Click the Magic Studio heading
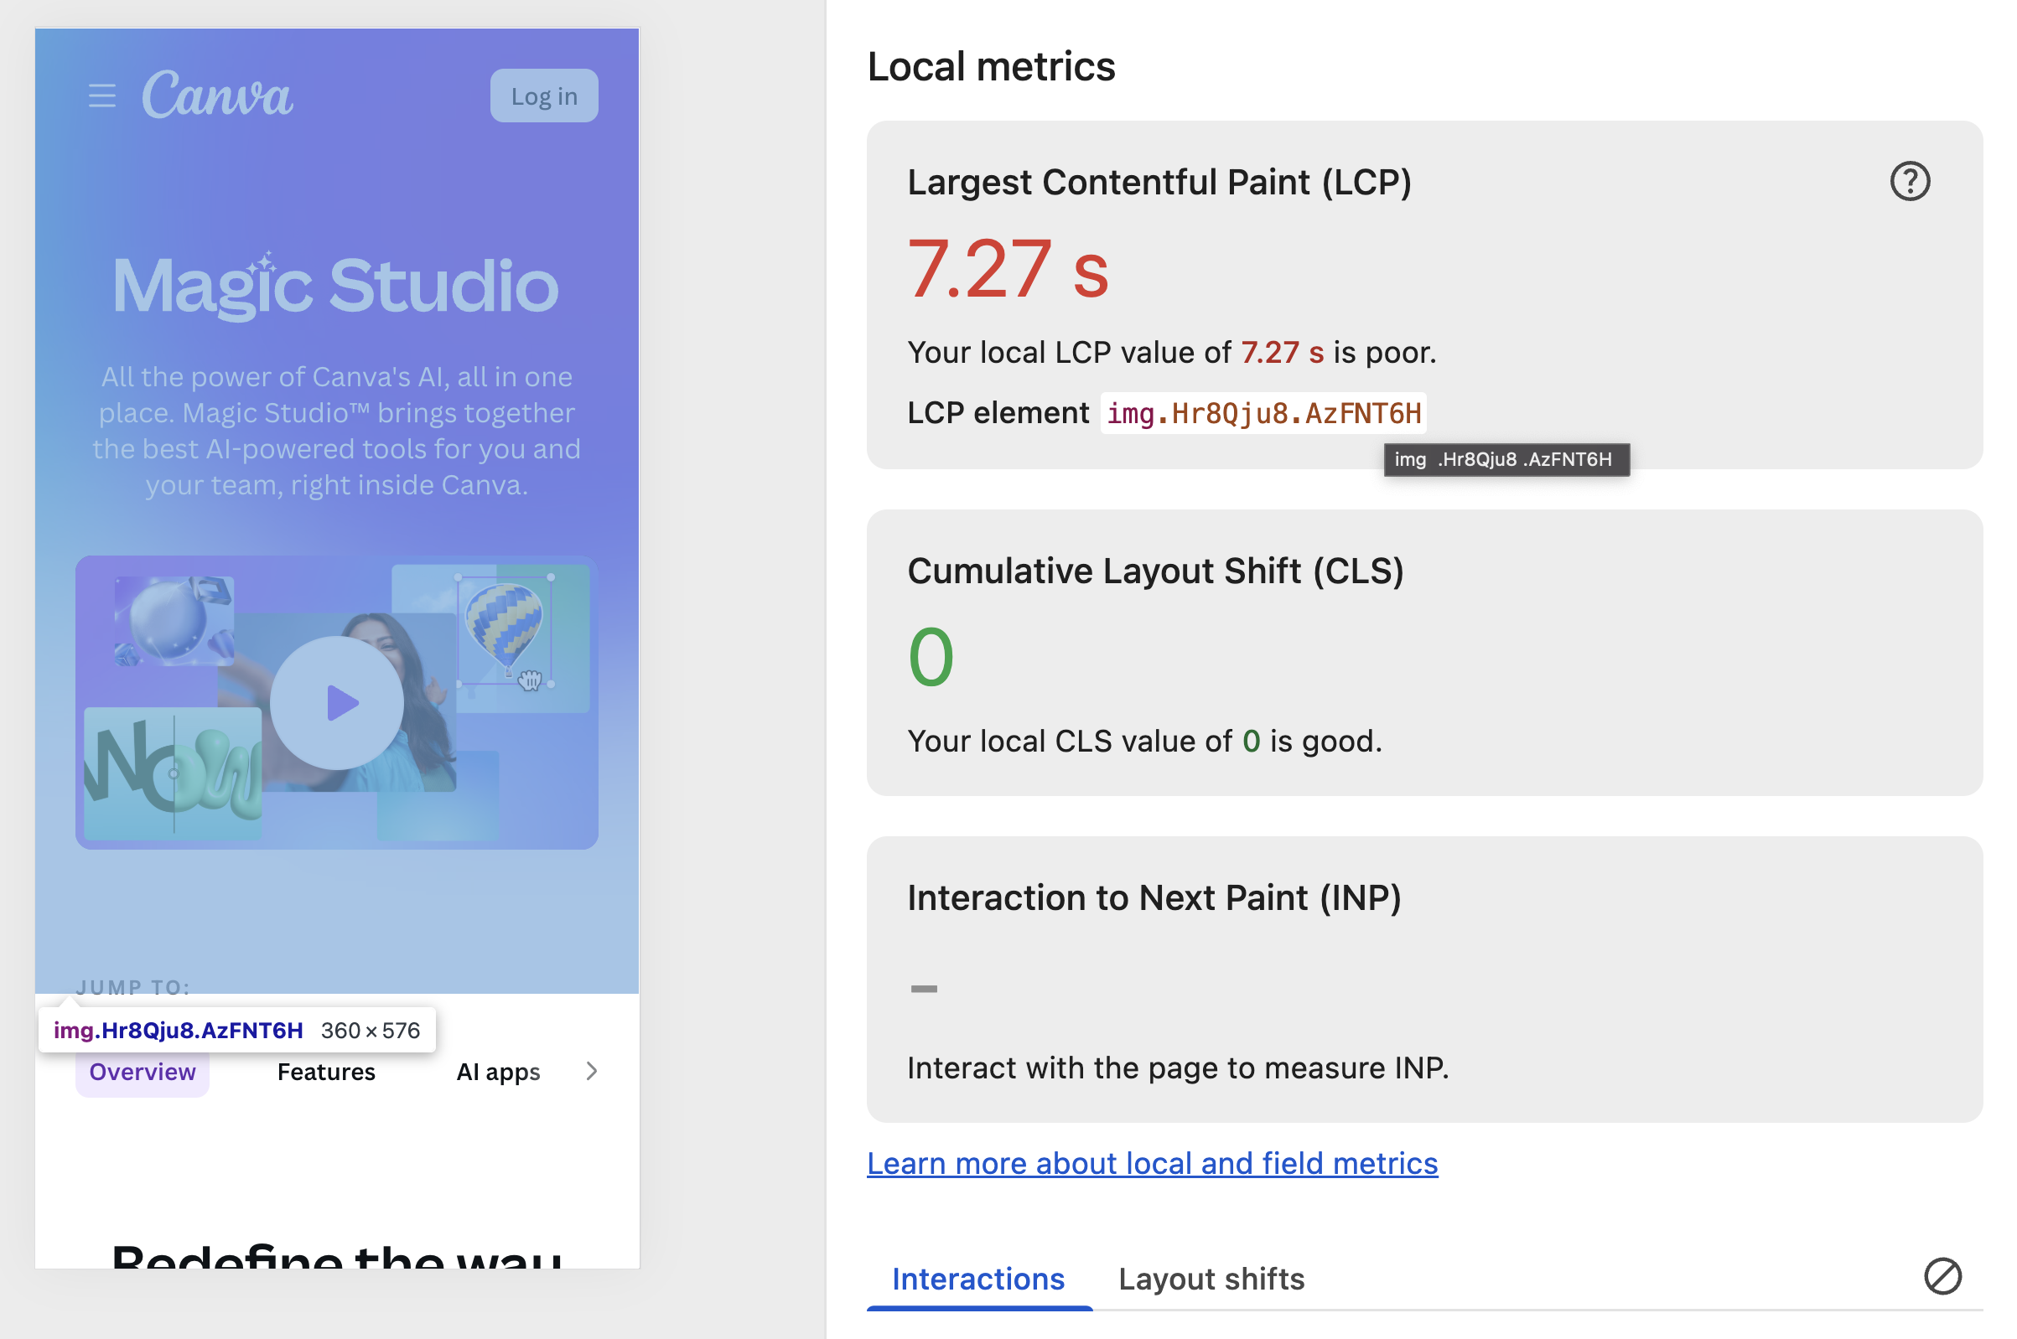 coord(335,285)
